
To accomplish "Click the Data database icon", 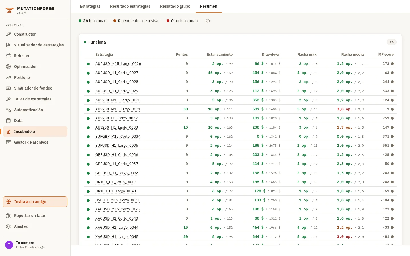I will point(8,121).
